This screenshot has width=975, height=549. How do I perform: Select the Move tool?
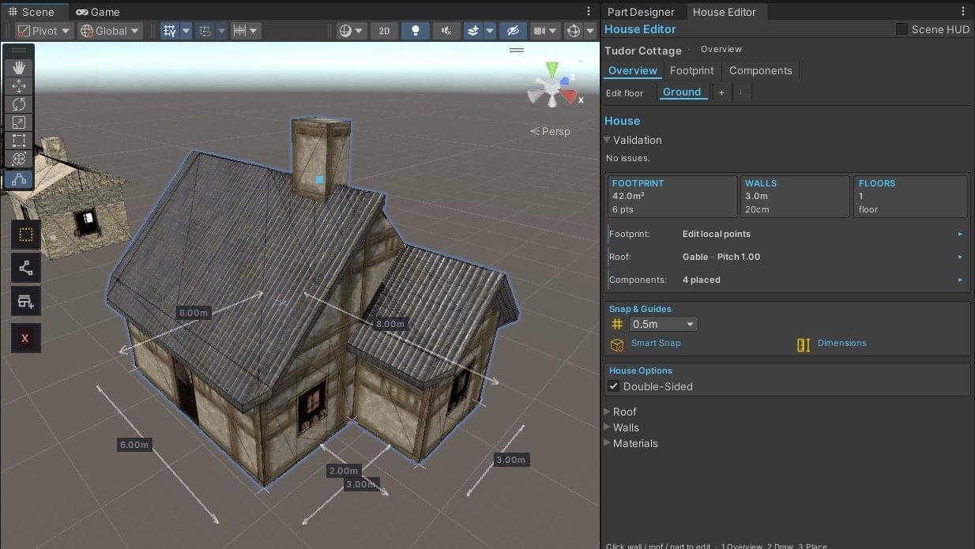19,86
